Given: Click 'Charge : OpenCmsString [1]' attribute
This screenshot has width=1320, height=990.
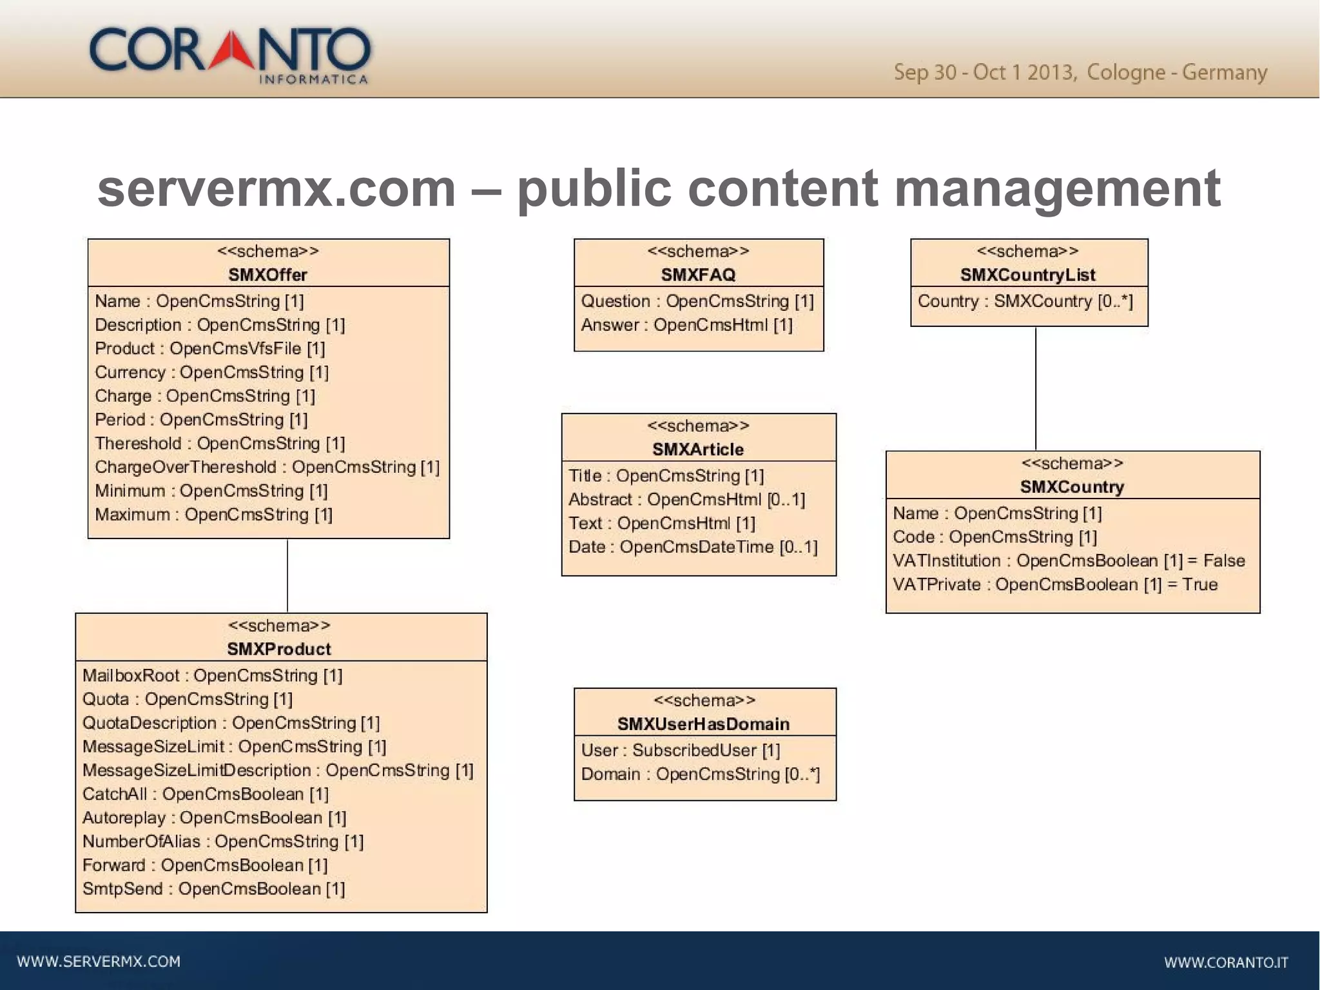Looking at the screenshot, I should coord(205,396).
